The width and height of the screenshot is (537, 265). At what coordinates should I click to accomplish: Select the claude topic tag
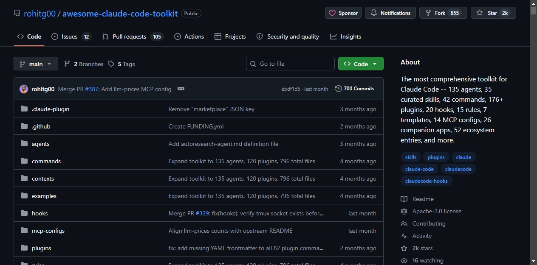[464, 157]
